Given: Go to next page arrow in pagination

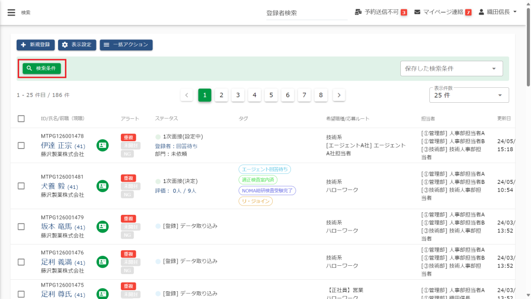Looking at the screenshot, I should pyautogui.click(x=339, y=95).
